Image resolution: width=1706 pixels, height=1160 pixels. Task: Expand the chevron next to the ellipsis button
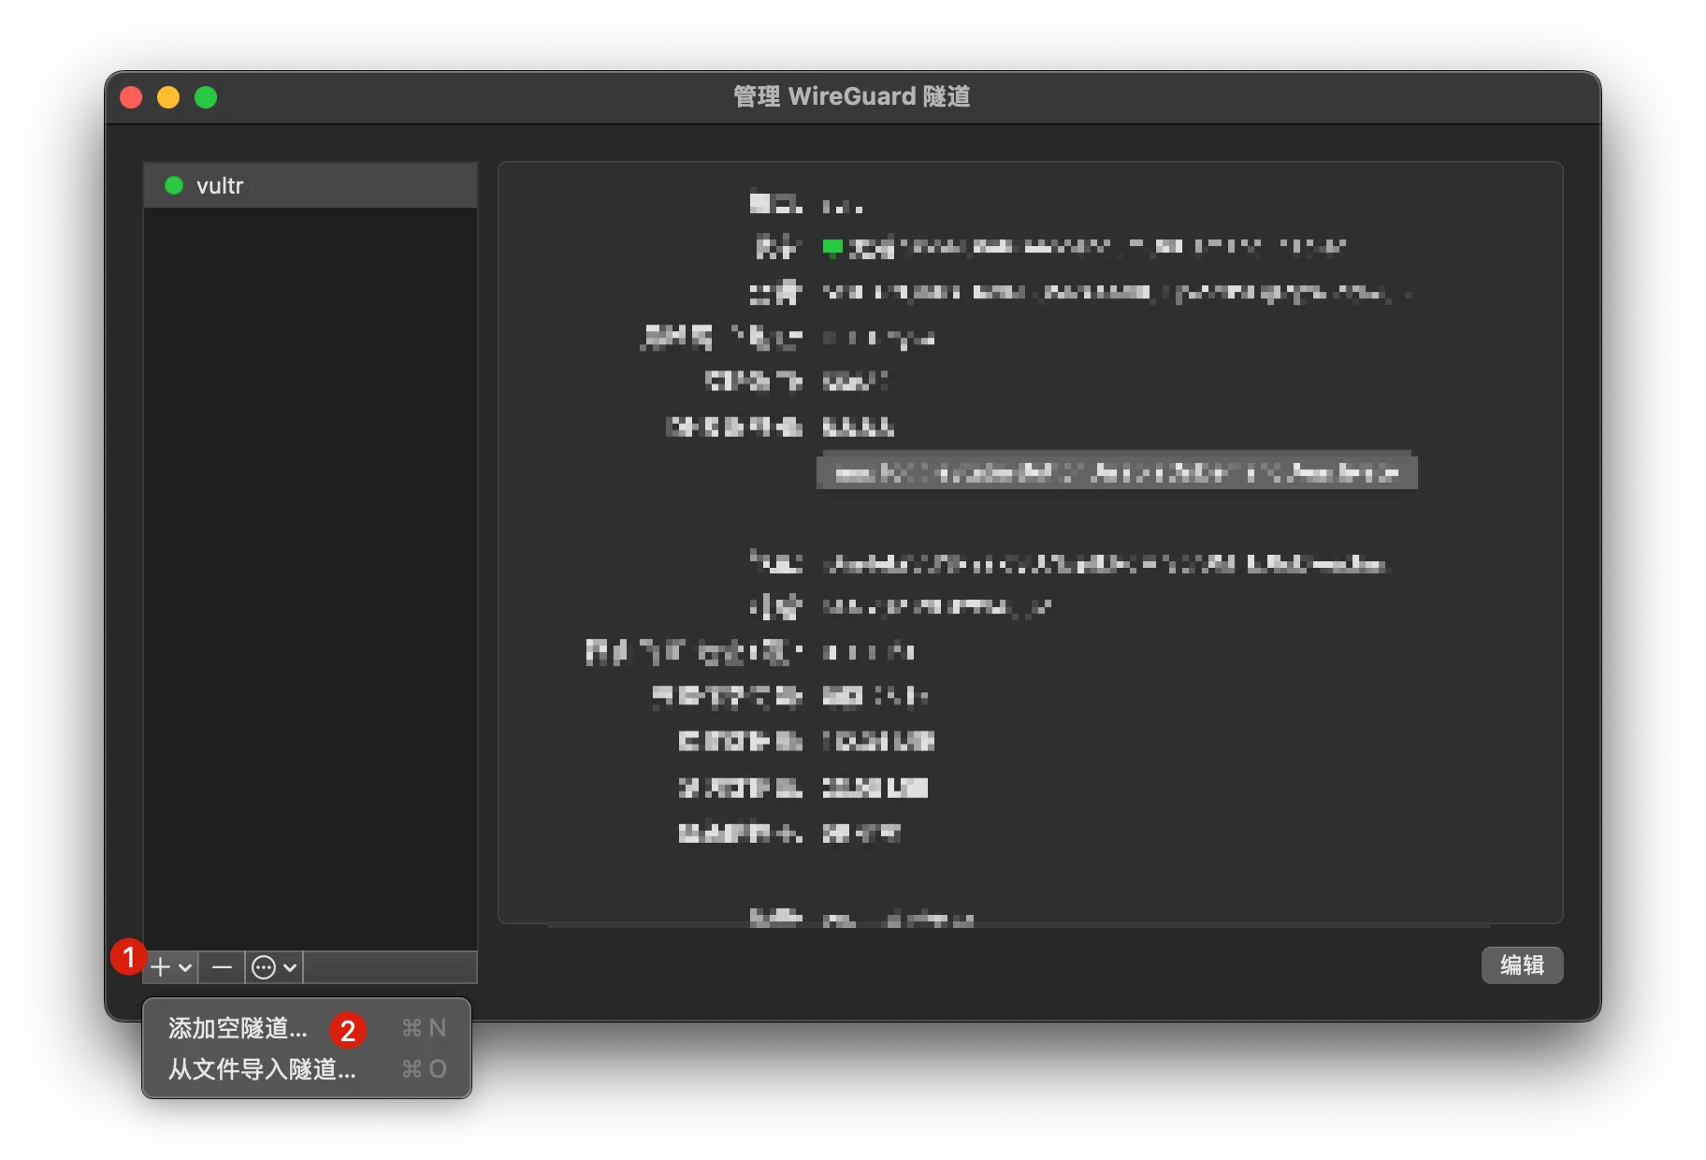point(287,967)
